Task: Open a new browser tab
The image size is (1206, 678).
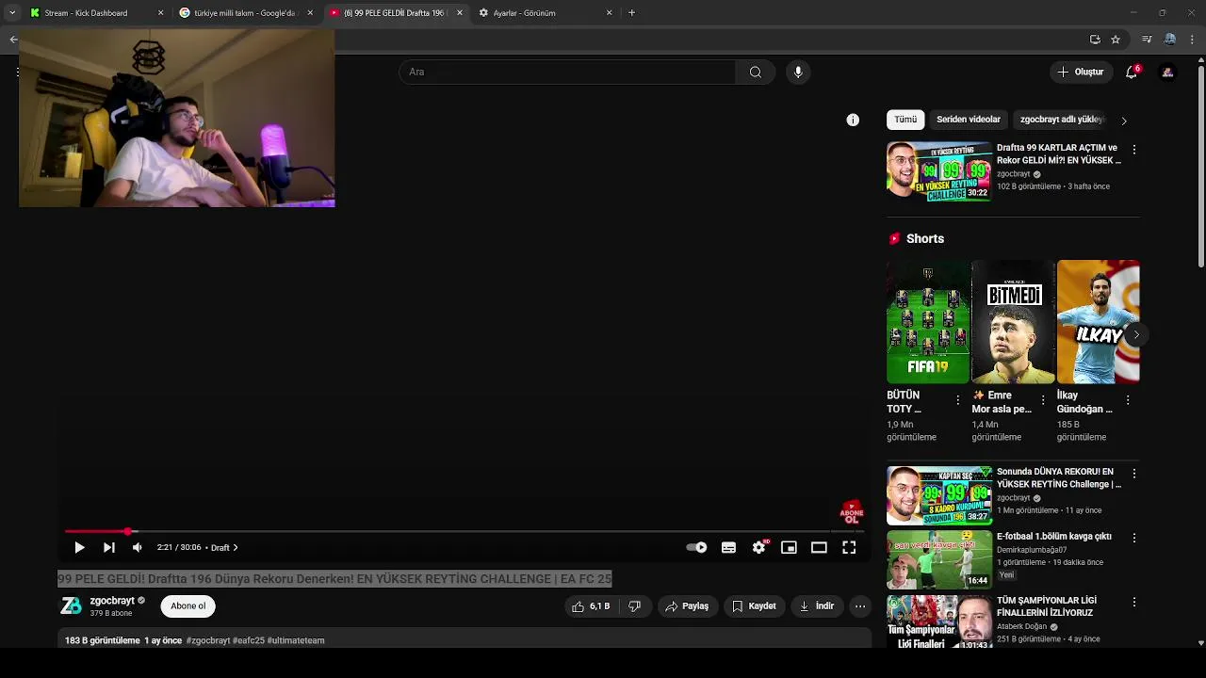Action: [631, 13]
